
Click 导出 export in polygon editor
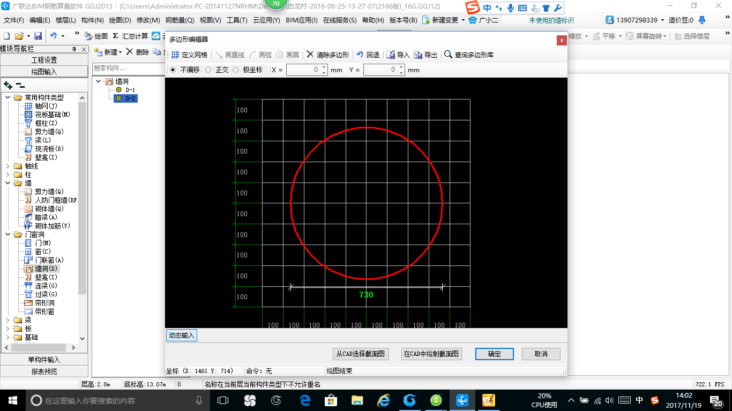pyautogui.click(x=425, y=55)
